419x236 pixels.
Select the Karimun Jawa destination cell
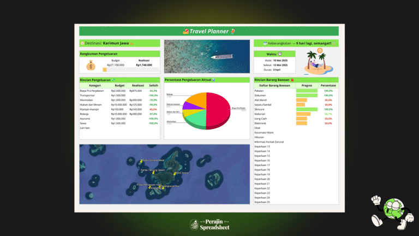coord(119,43)
